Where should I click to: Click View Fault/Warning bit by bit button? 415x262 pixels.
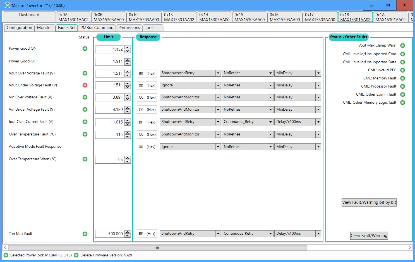coord(369,202)
